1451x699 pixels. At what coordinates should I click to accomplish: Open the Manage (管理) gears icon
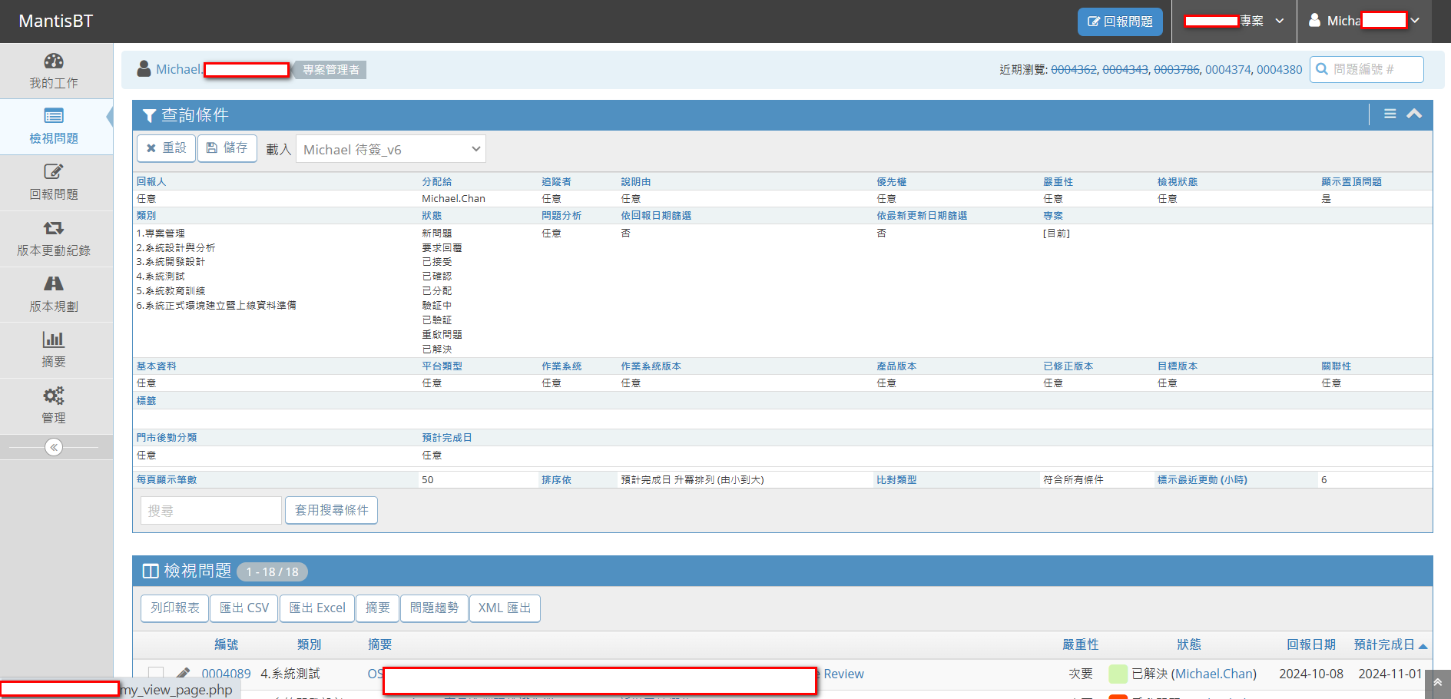coord(54,396)
